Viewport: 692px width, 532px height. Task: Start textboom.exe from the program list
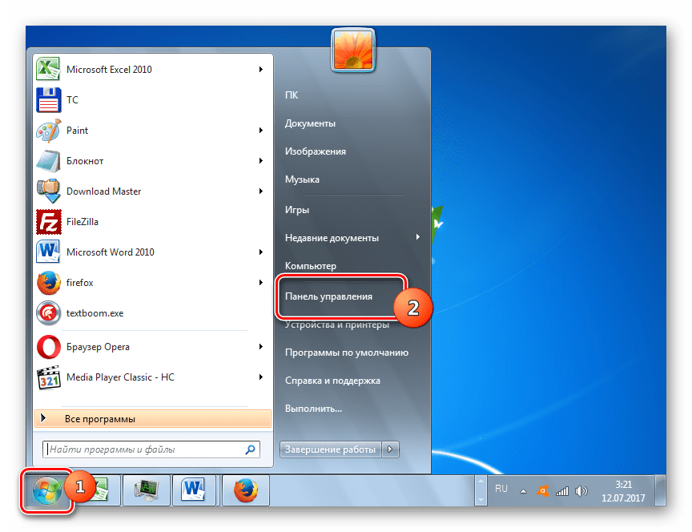pyautogui.click(x=95, y=313)
